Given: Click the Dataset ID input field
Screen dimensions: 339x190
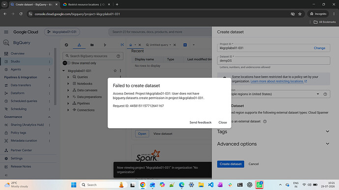Looking at the screenshot, I should point(274,61).
